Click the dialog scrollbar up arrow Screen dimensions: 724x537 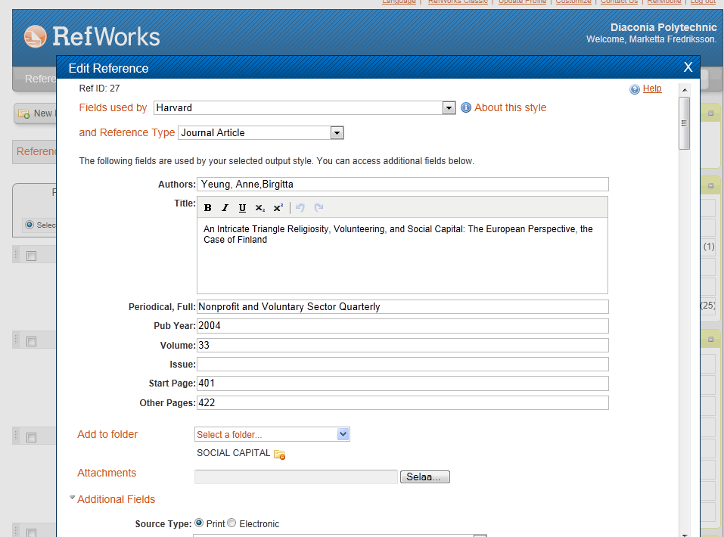pyautogui.click(x=685, y=90)
